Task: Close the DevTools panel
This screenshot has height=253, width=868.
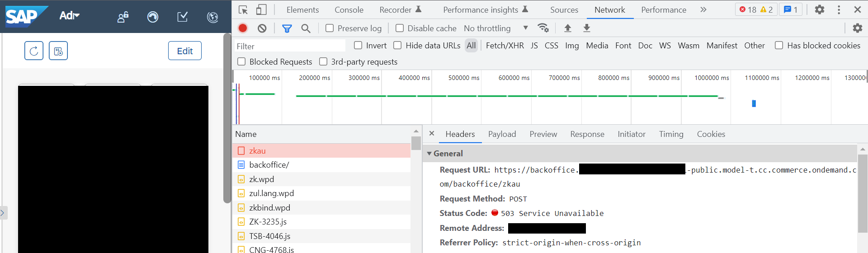Action: tap(857, 9)
